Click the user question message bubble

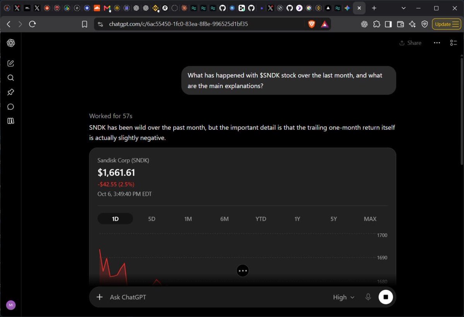point(289,80)
